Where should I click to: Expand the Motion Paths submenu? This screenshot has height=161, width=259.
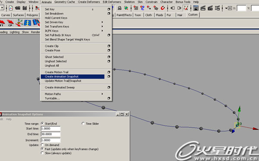(102, 94)
